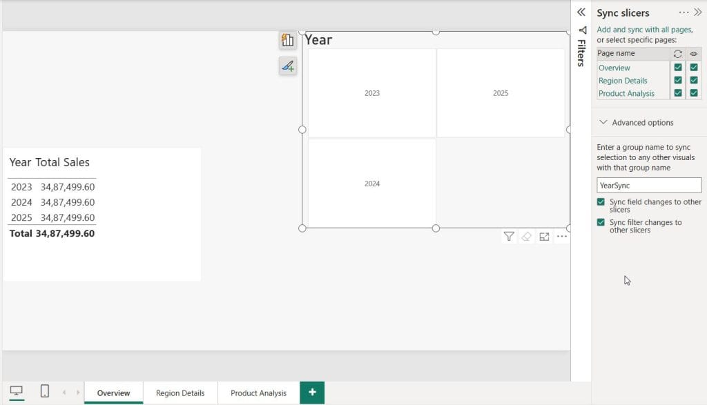The image size is (707, 405).
Task: Click Overview in the page name list
Action: pyautogui.click(x=614, y=68)
